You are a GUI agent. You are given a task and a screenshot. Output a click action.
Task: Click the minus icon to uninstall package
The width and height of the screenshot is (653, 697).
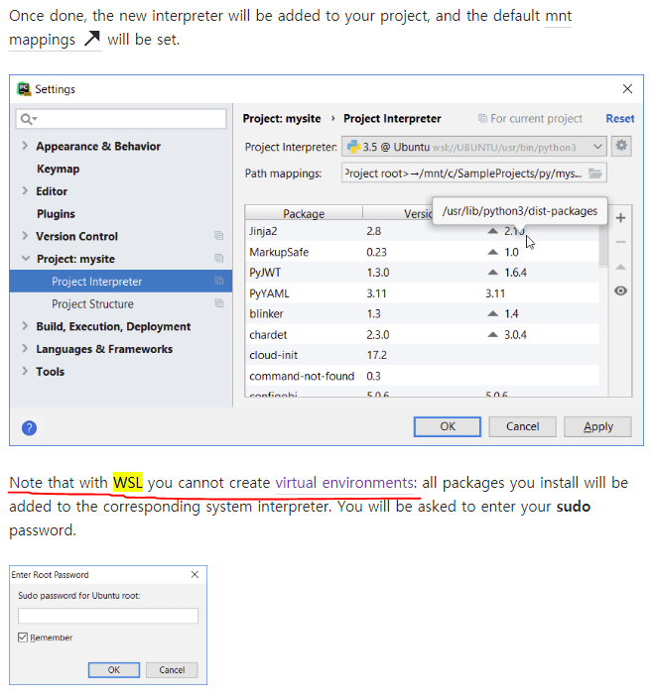coord(620,242)
